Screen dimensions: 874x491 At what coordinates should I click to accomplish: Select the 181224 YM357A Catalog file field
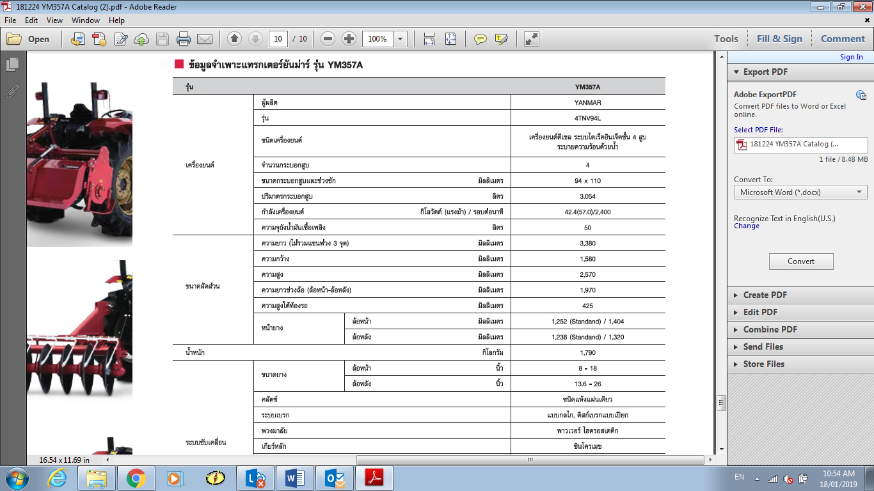click(x=800, y=144)
